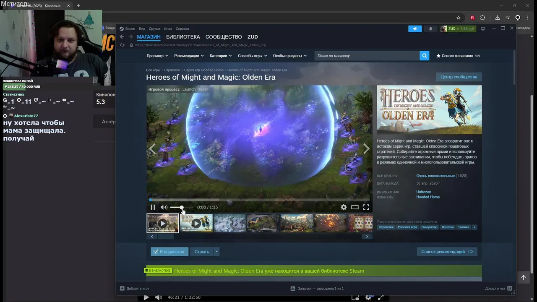Open trailer video settings gear
This screenshot has width=537, height=302.
point(344,207)
